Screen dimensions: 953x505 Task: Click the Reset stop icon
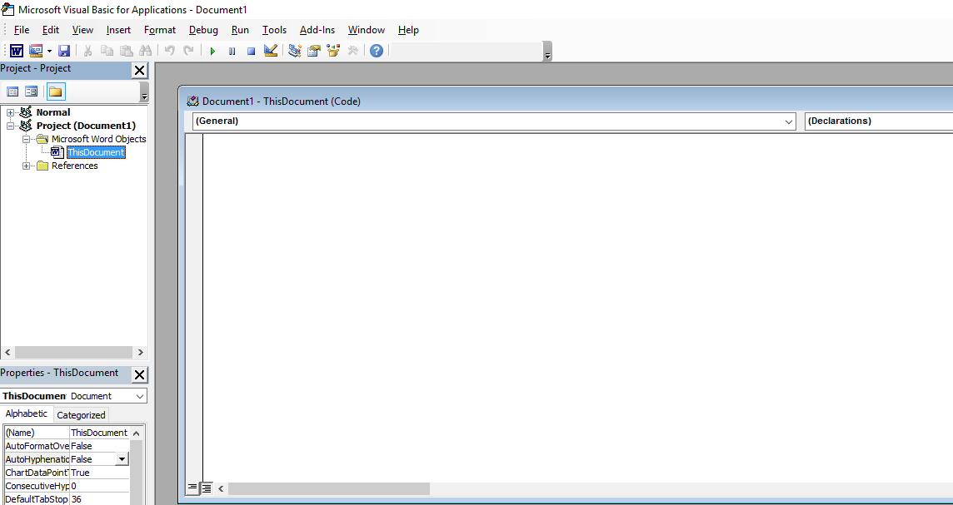tap(251, 51)
